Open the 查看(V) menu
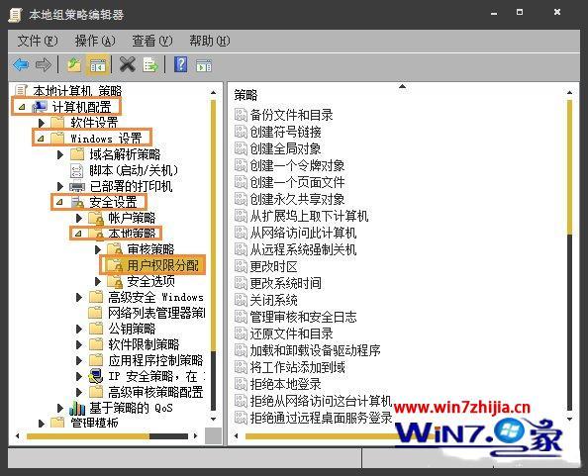588x476 pixels. coord(152,41)
